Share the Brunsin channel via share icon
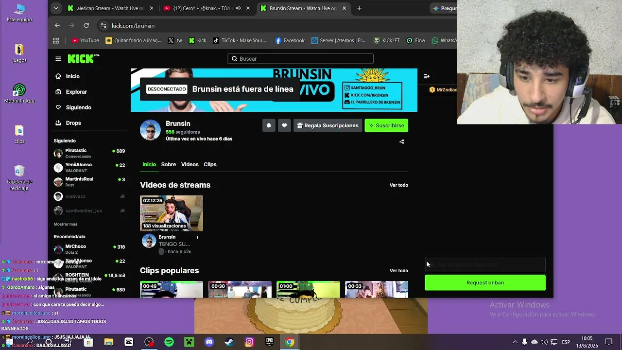The width and height of the screenshot is (622, 350). coord(401,142)
